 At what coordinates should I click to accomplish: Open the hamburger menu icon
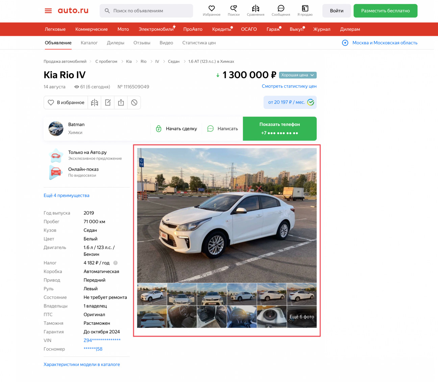coord(48,11)
